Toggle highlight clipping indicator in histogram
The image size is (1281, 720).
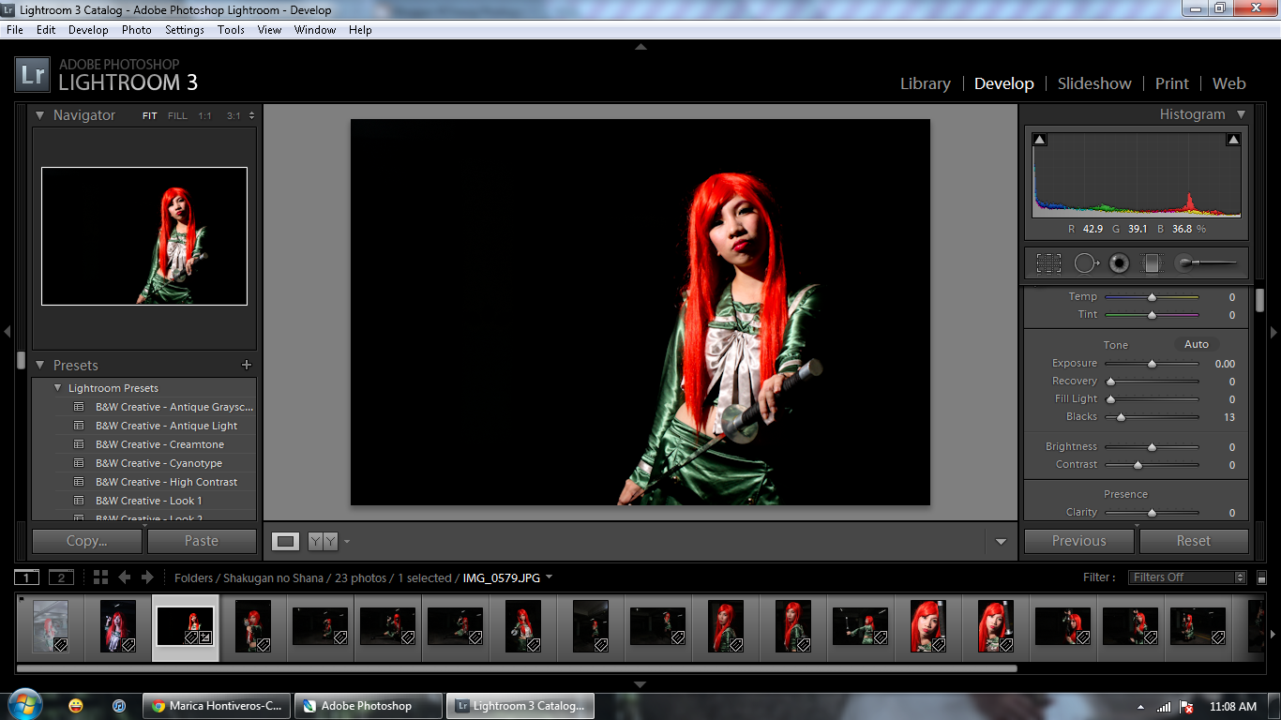pyautogui.click(x=1233, y=140)
